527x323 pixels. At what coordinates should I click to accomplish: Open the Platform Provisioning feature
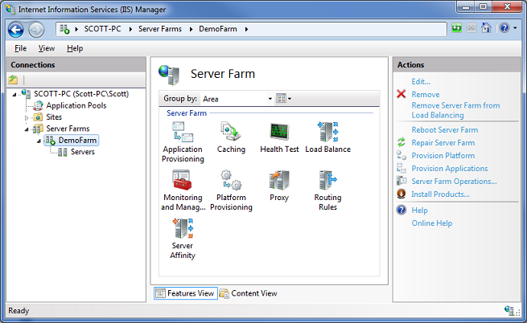[x=231, y=190]
